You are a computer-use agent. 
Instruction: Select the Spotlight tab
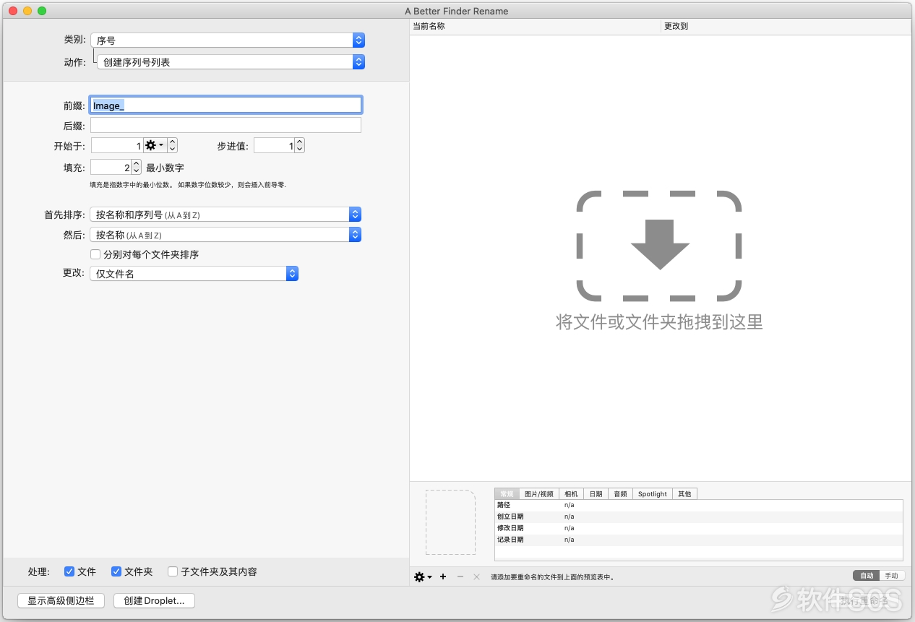pyautogui.click(x=653, y=494)
